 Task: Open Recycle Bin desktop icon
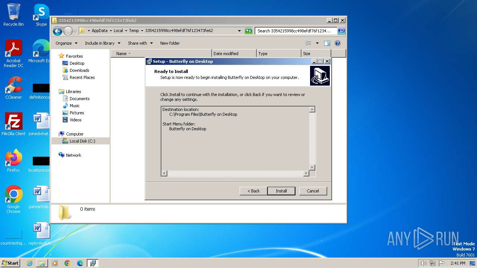pos(13,15)
